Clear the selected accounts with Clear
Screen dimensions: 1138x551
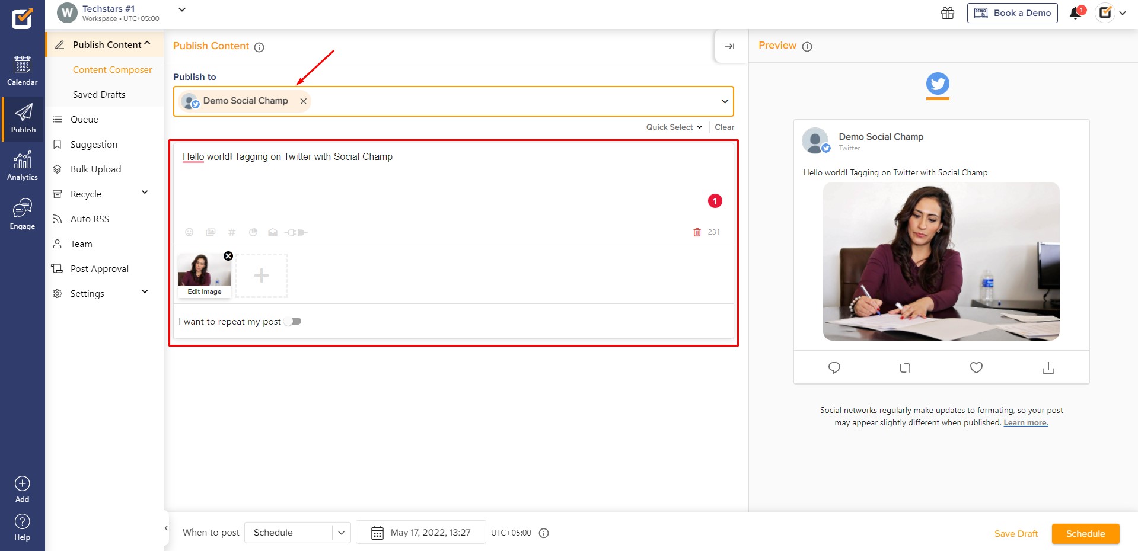click(x=724, y=127)
